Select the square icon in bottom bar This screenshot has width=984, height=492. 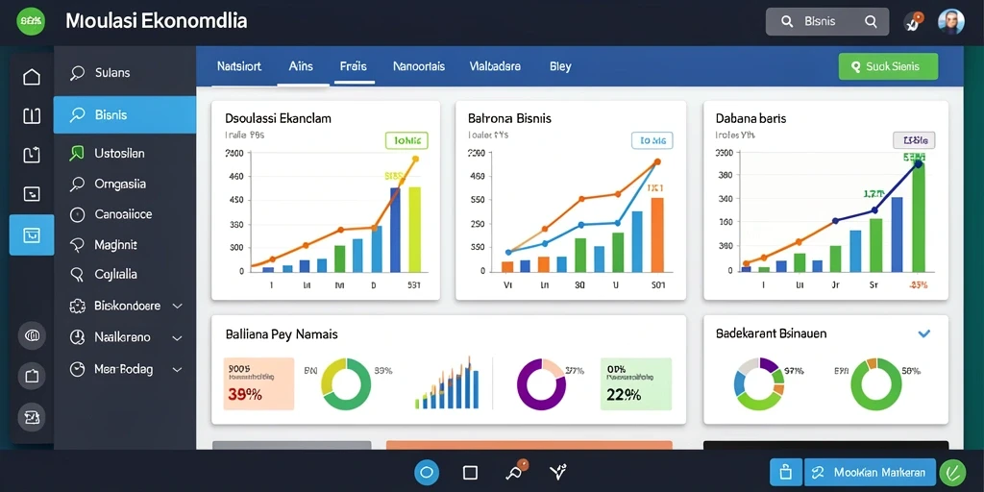[470, 472]
